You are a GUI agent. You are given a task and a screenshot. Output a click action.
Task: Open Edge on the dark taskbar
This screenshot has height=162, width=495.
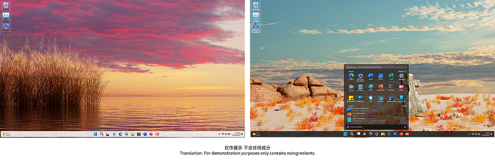click(370, 134)
